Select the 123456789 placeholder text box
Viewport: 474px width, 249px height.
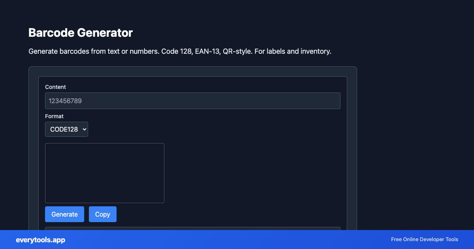click(x=192, y=100)
